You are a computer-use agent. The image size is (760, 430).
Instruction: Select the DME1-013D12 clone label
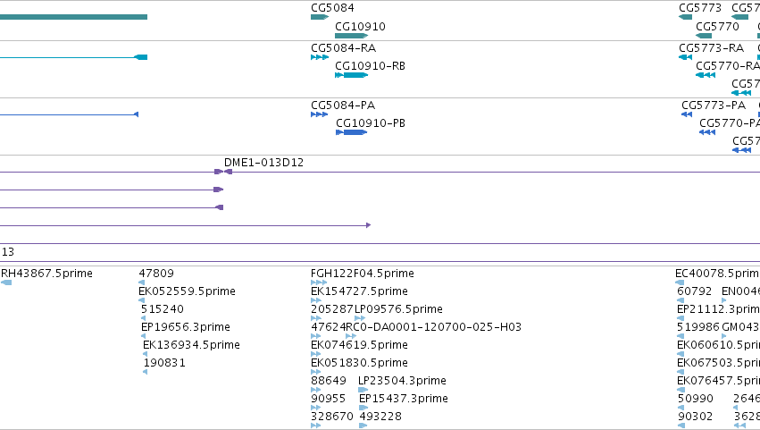(x=263, y=162)
